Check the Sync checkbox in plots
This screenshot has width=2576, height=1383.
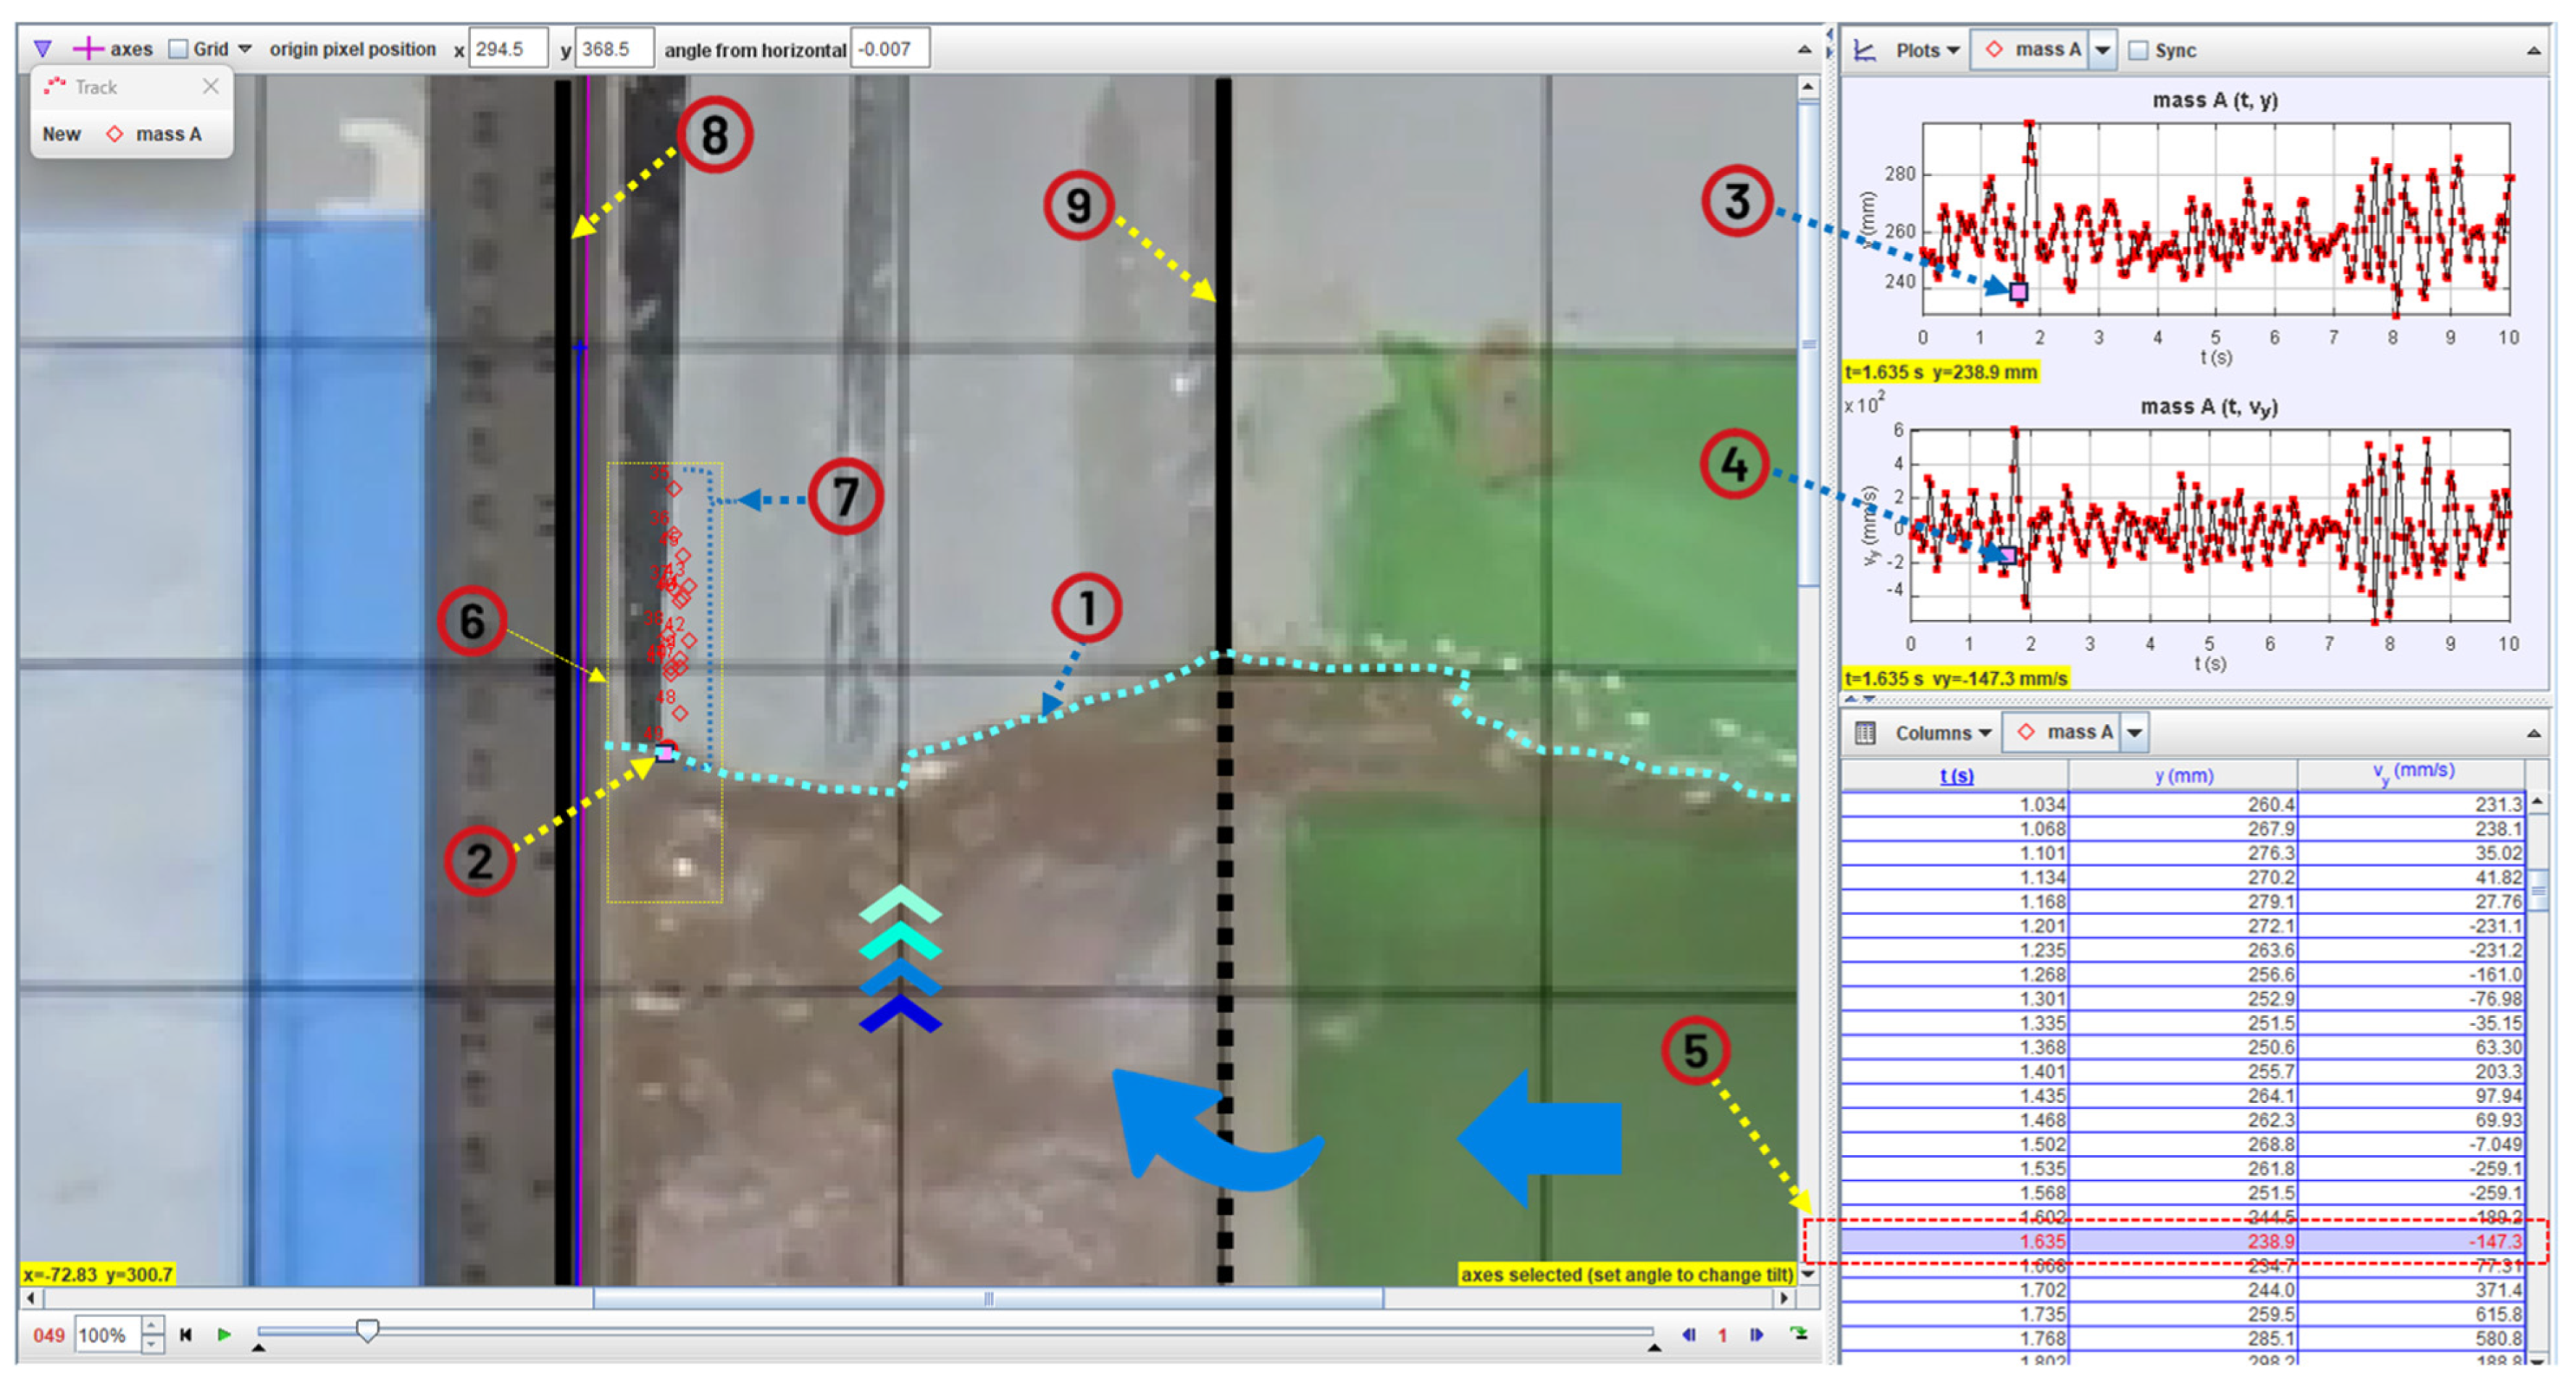click(2137, 50)
